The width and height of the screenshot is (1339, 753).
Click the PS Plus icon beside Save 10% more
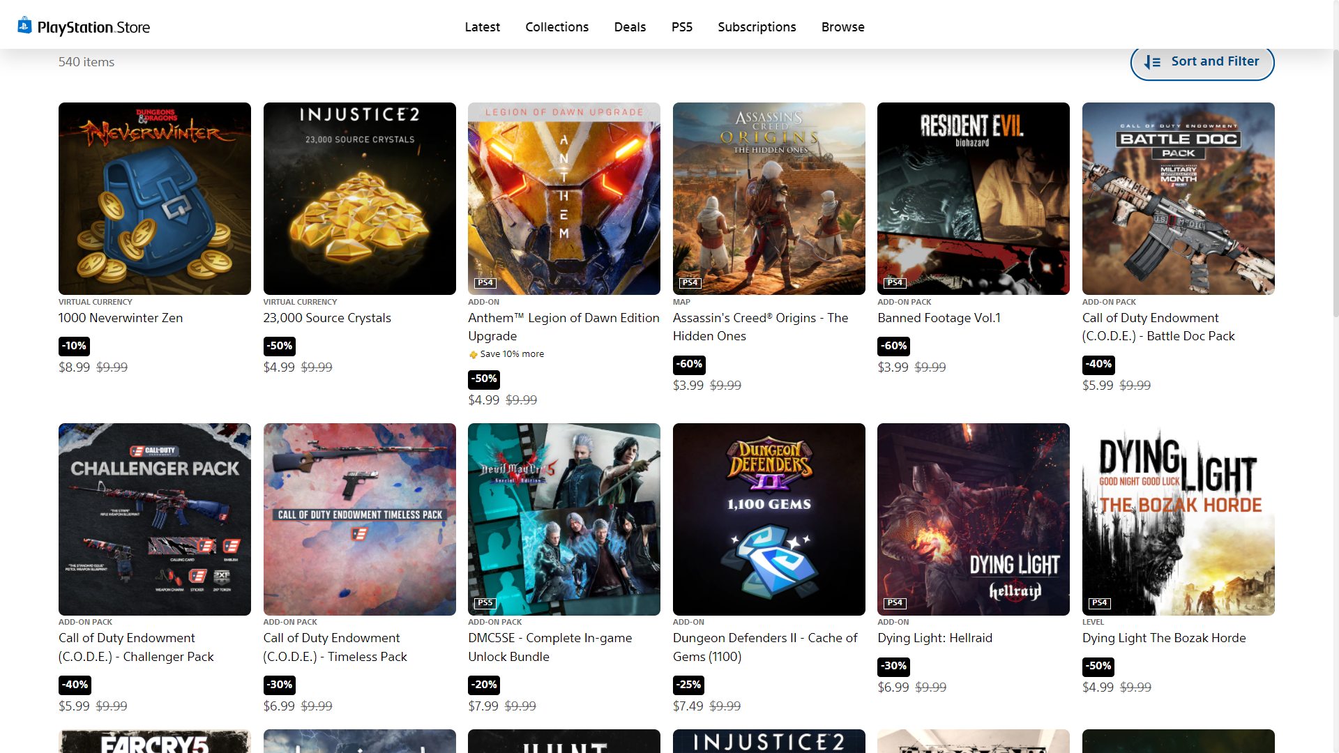474,355
